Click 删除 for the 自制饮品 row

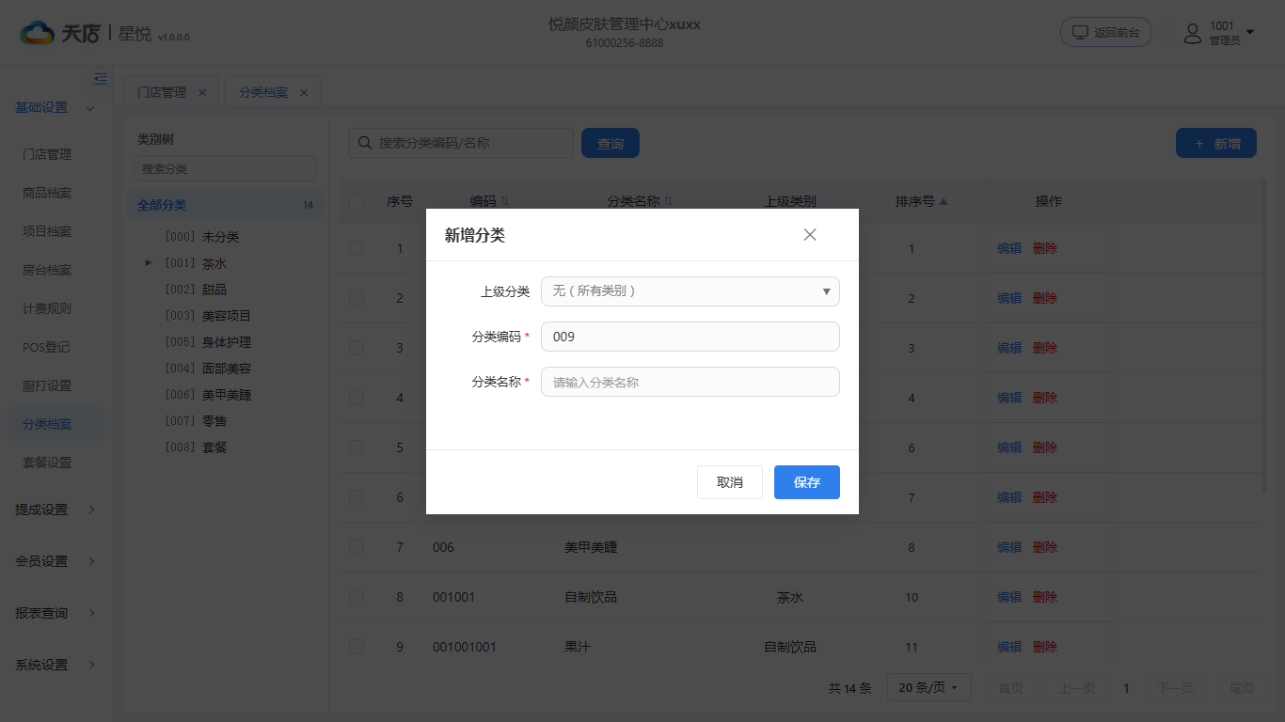coord(1045,597)
